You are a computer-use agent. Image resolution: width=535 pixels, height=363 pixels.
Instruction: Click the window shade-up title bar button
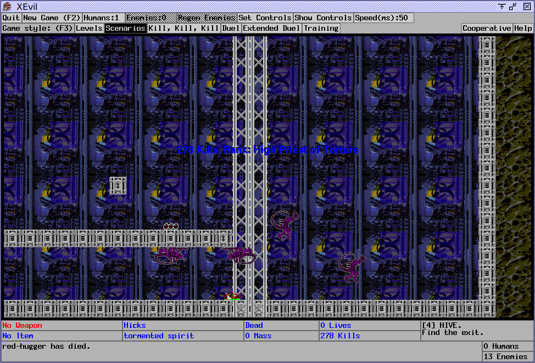pos(501,6)
